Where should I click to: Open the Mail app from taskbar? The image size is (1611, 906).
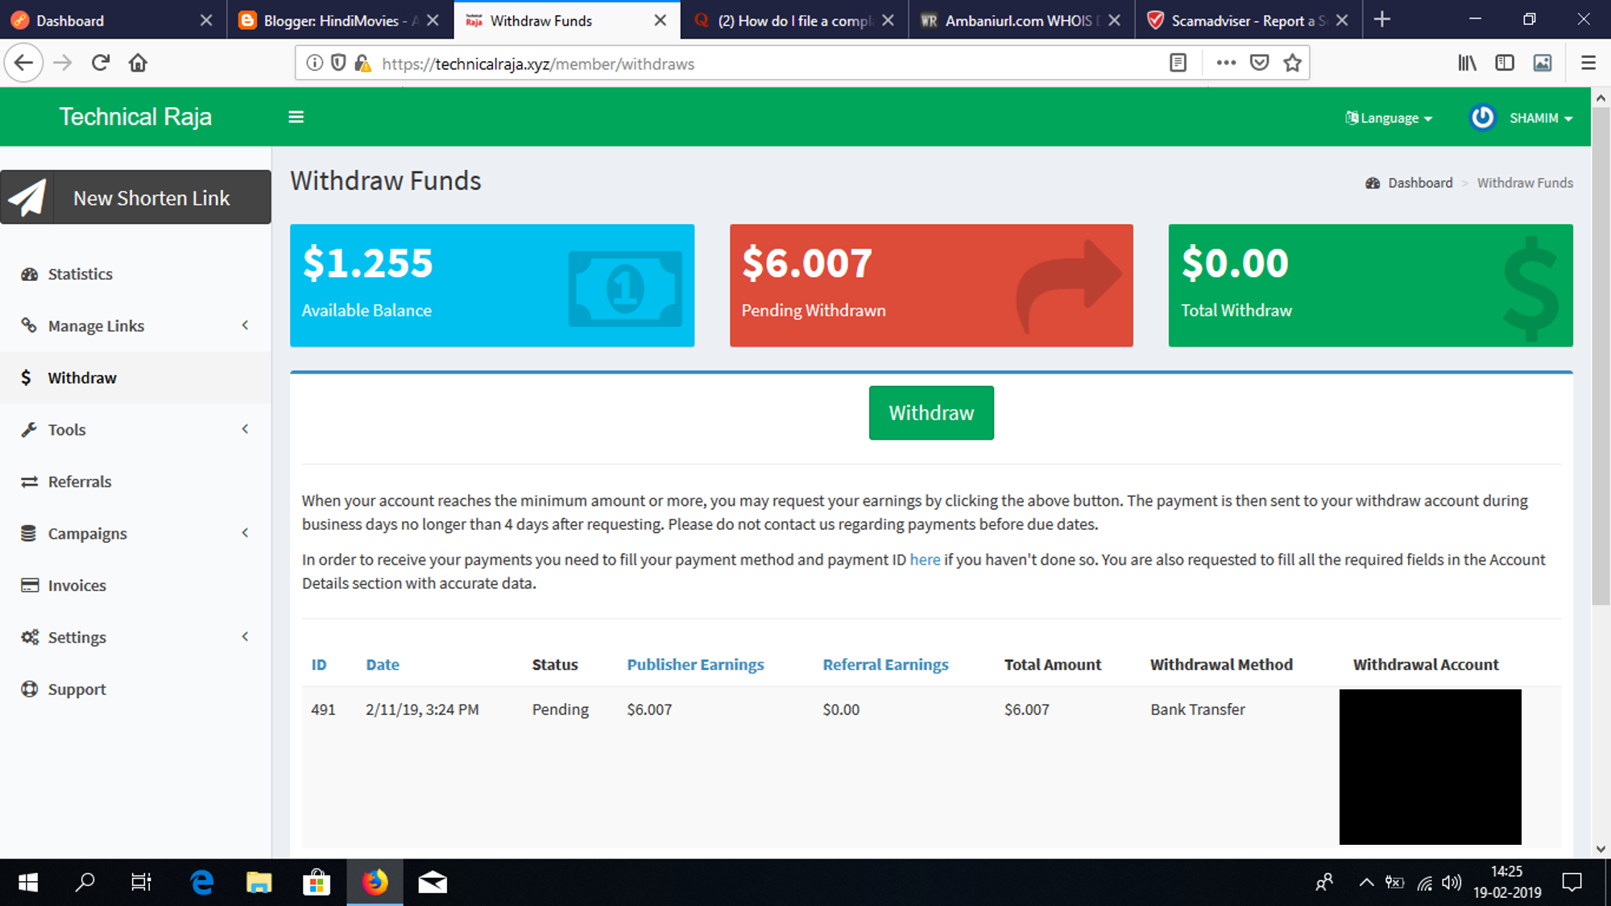(x=433, y=883)
